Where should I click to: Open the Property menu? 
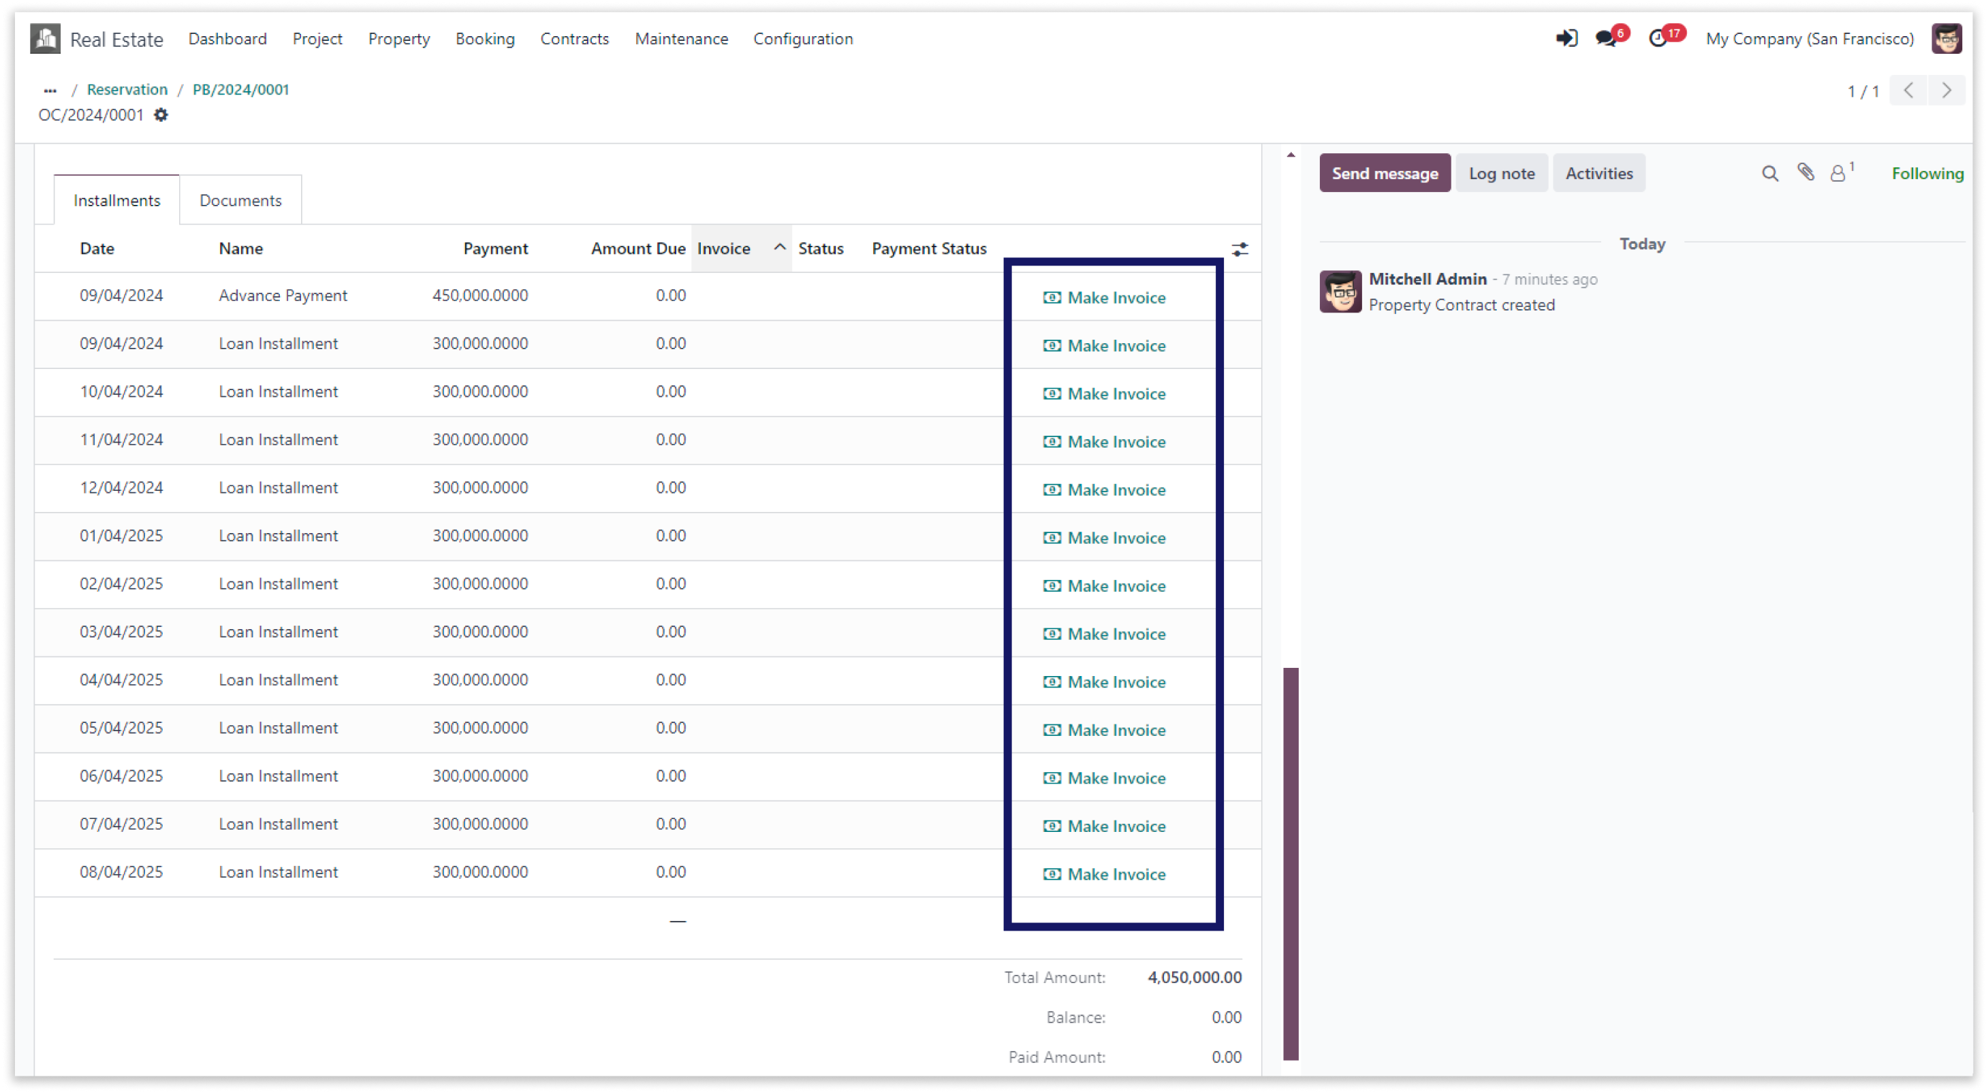(x=398, y=39)
